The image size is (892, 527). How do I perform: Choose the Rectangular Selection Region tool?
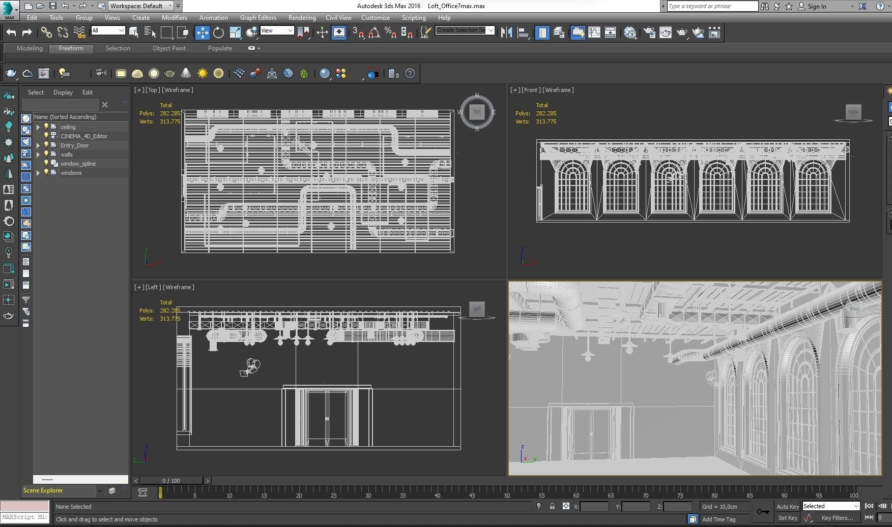(x=166, y=33)
